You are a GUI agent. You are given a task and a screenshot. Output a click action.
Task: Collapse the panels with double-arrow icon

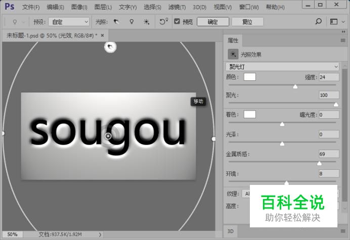click(x=343, y=32)
